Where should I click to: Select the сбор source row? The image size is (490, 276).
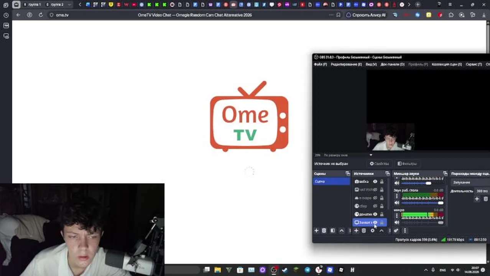[x=370, y=206]
